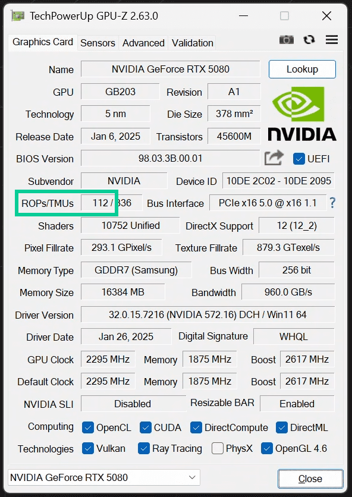Click the BIOS export/share icon
Screen dimensions: 352x497
click(x=273, y=158)
